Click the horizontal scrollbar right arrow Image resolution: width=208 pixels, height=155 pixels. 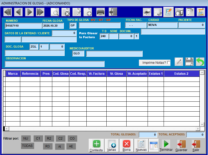(x=198, y=129)
